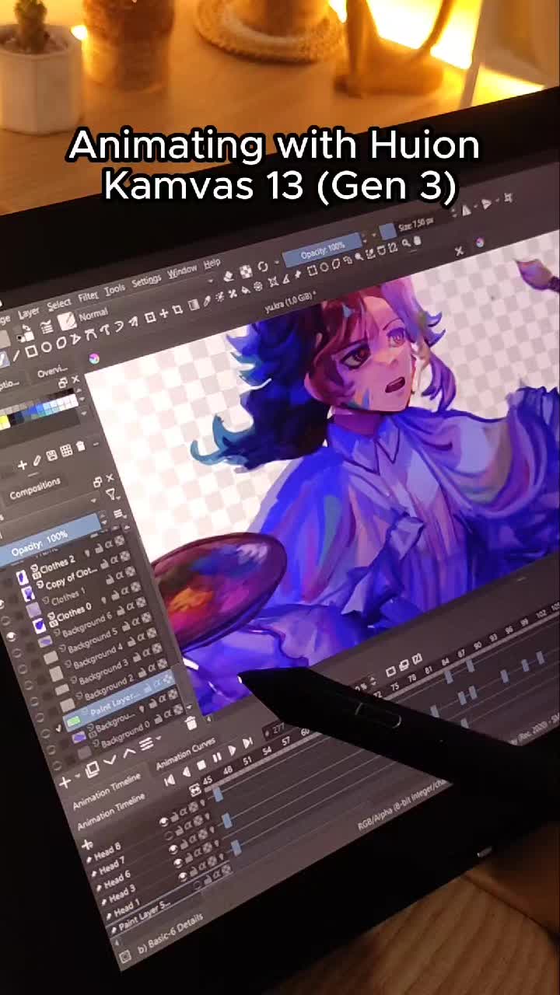Image resolution: width=560 pixels, height=995 pixels.
Task: Open the Filter menu
Action: click(x=87, y=296)
